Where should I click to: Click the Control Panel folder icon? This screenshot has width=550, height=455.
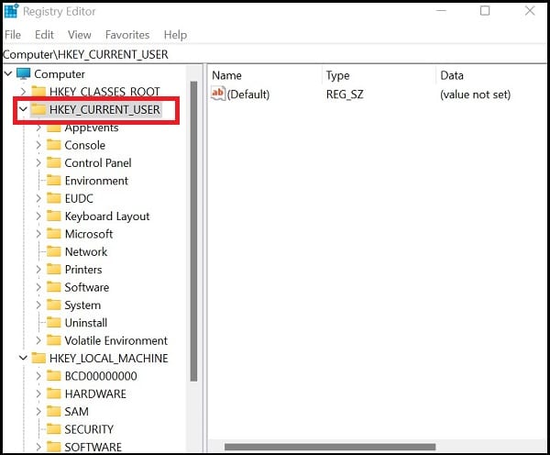54,162
